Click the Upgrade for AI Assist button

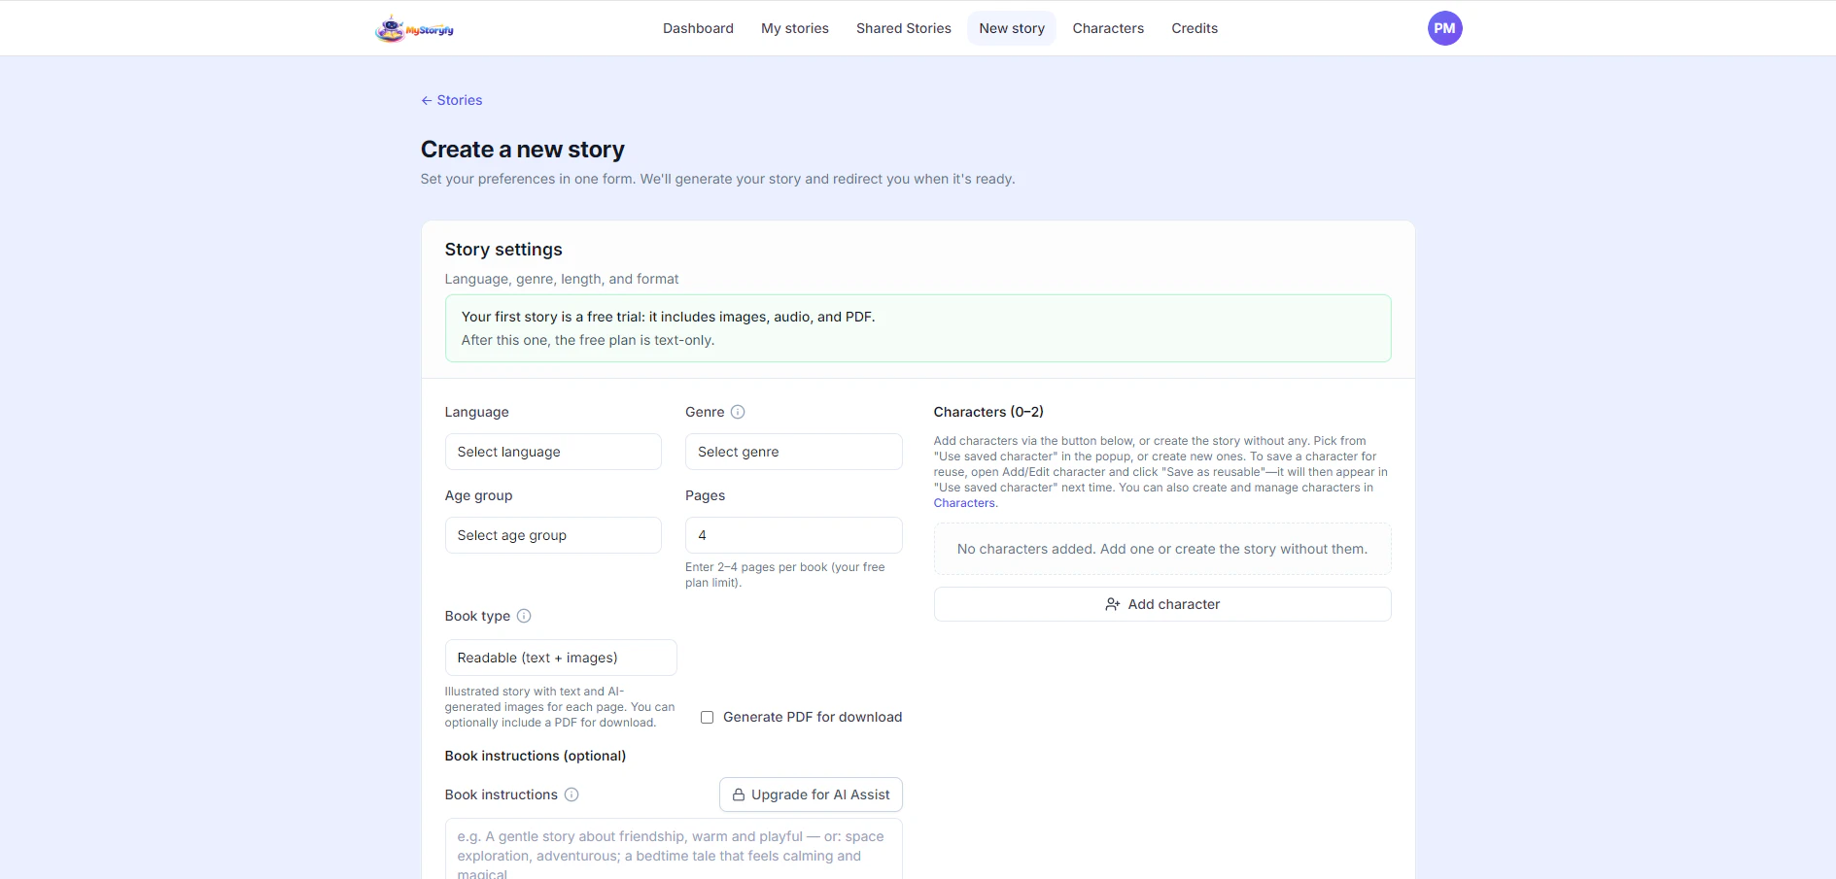pos(811,794)
